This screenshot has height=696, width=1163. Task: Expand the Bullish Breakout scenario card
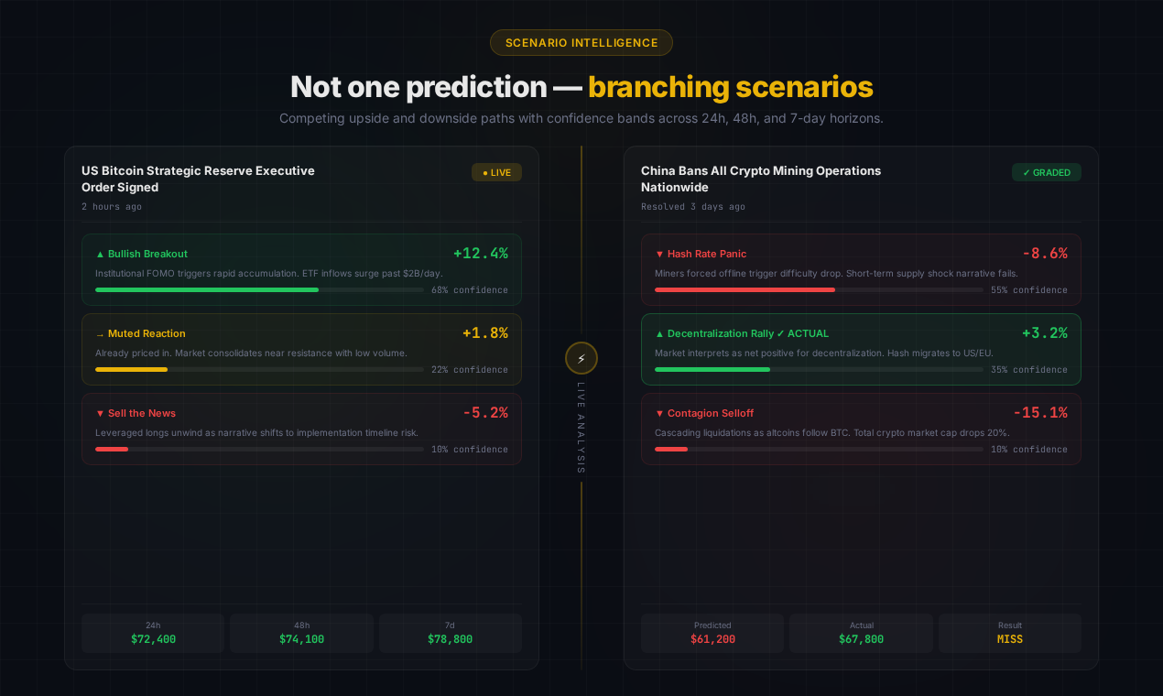tap(302, 268)
